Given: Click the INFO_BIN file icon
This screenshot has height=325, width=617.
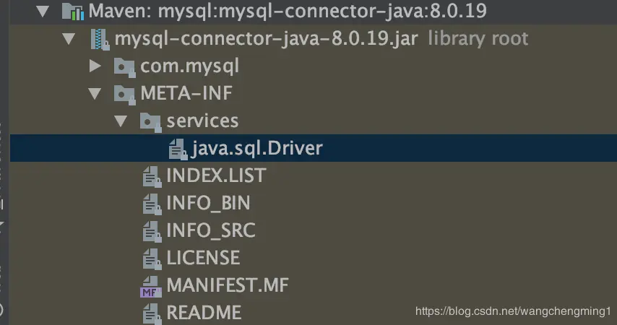Looking at the screenshot, I should (152, 204).
